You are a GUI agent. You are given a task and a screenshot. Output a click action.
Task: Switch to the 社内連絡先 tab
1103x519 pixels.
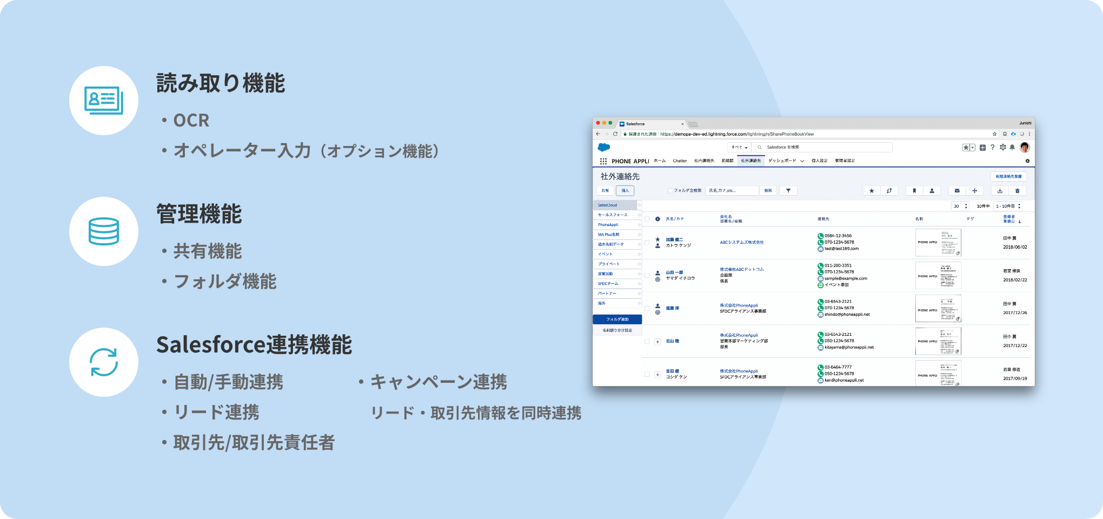(x=704, y=161)
